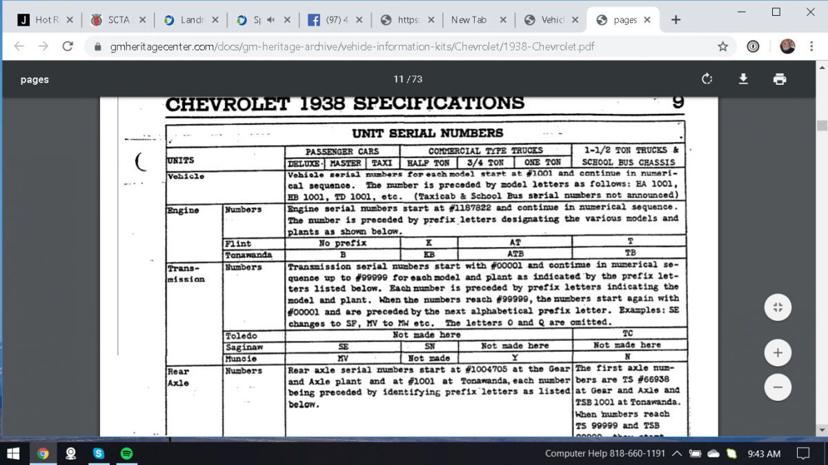Close the Landr tab
828x465 pixels.
[x=215, y=20]
